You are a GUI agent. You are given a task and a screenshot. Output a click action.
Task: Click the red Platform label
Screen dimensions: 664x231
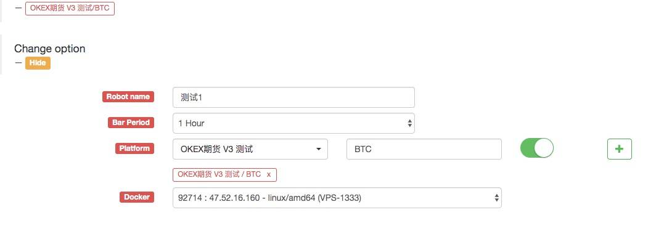134,148
